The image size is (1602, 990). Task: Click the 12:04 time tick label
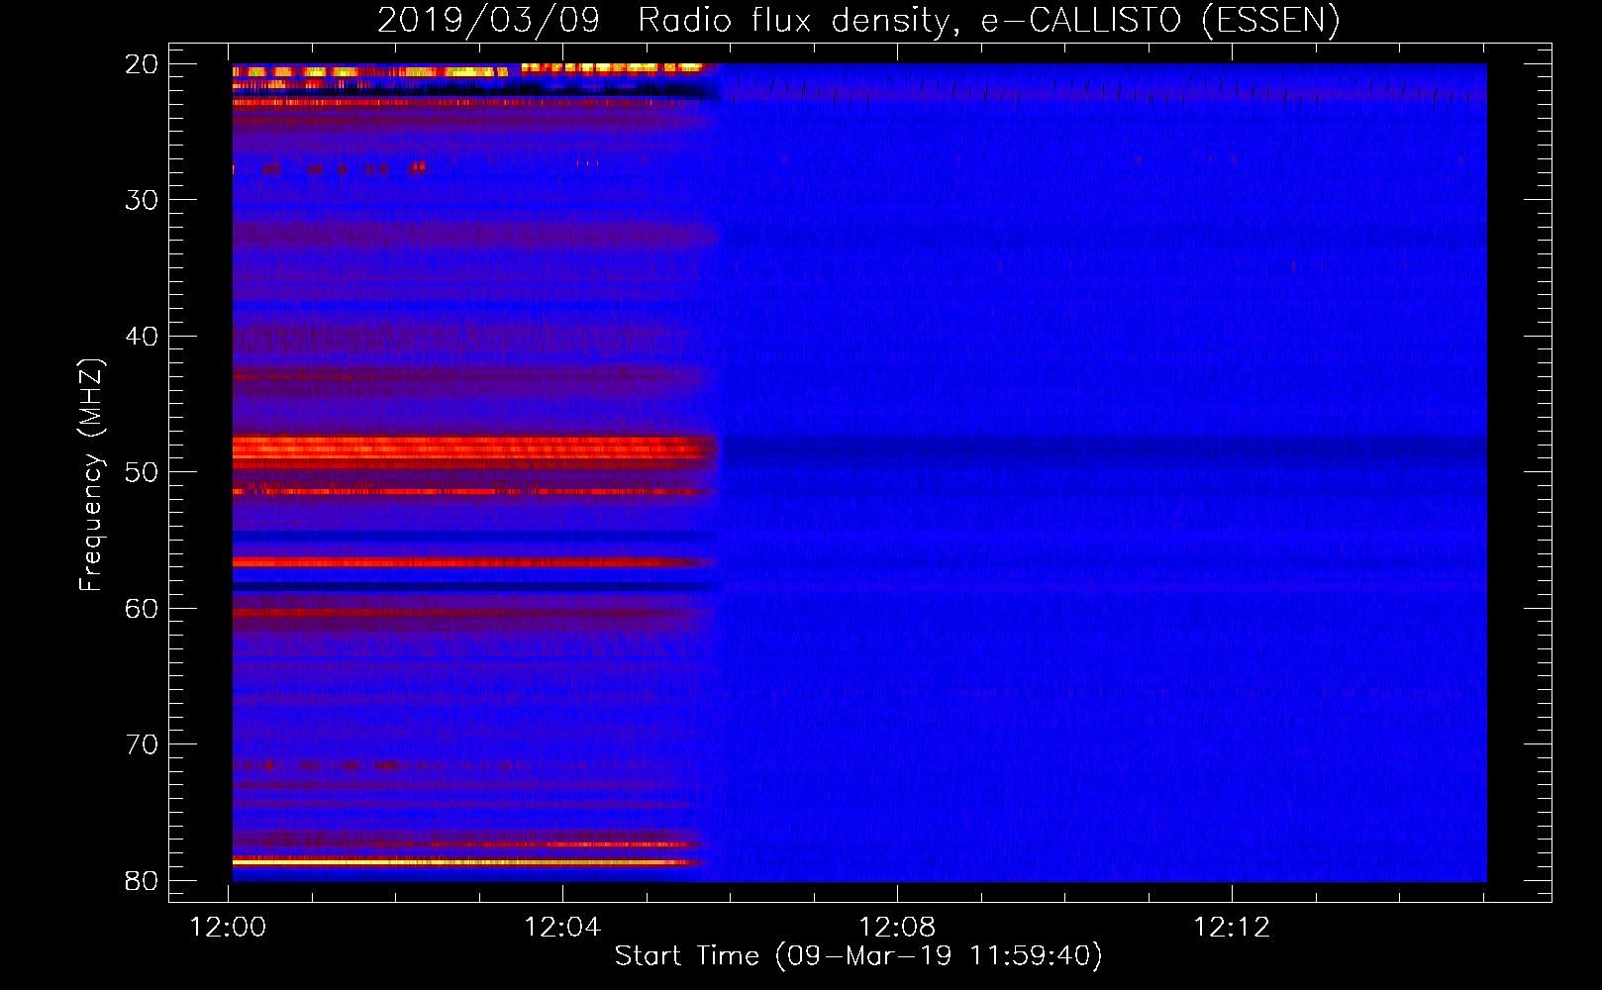click(562, 928)
